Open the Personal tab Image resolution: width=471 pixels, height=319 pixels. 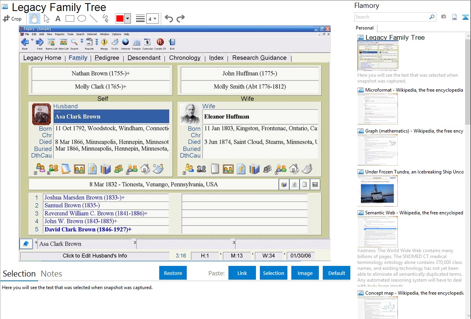pos(365,28)
